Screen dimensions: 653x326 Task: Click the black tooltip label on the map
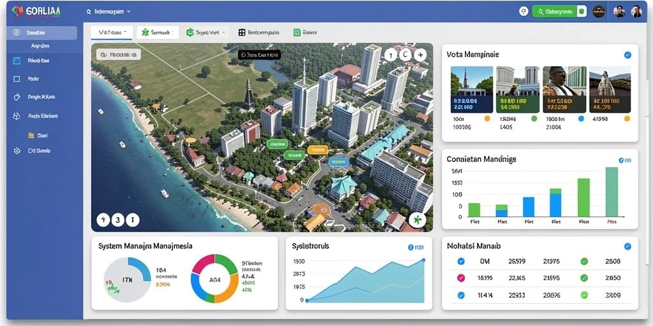tap(260, 55)
